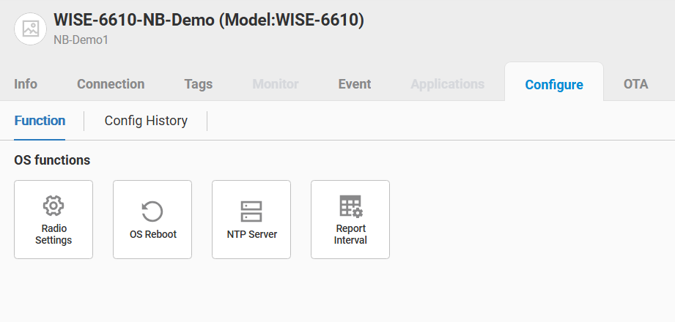Select the Configure tab
675x322 pixels.
554,85
